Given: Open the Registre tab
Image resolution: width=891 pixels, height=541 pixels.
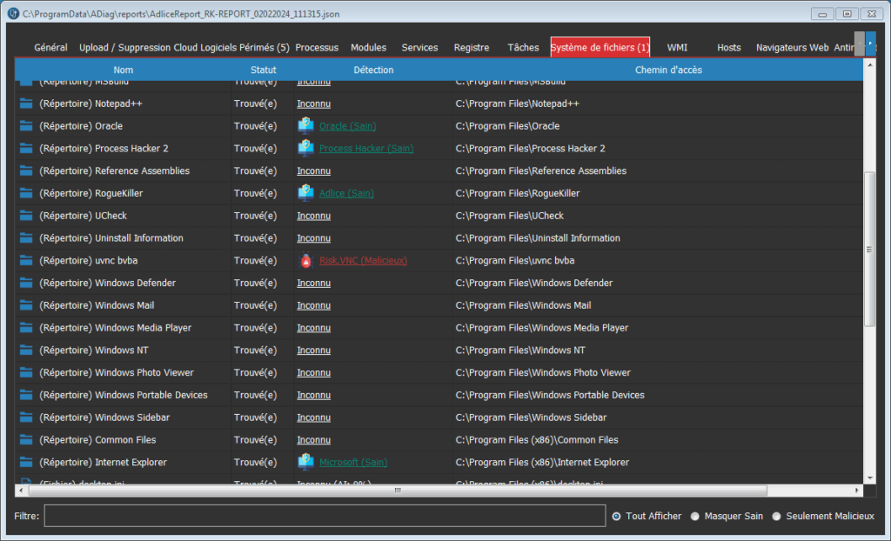Looking at the screenshot, I should [472, 48].
